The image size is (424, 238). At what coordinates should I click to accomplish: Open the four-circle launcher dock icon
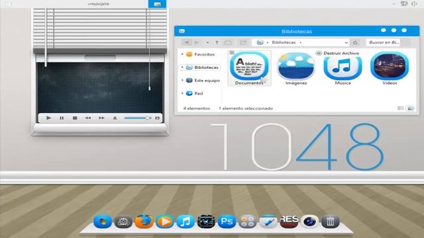click(247, 222)
